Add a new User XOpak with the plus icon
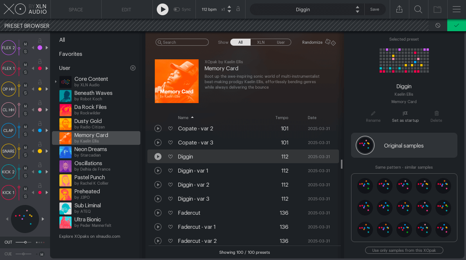This screenshot has height=260, width=466. (133, 68)
